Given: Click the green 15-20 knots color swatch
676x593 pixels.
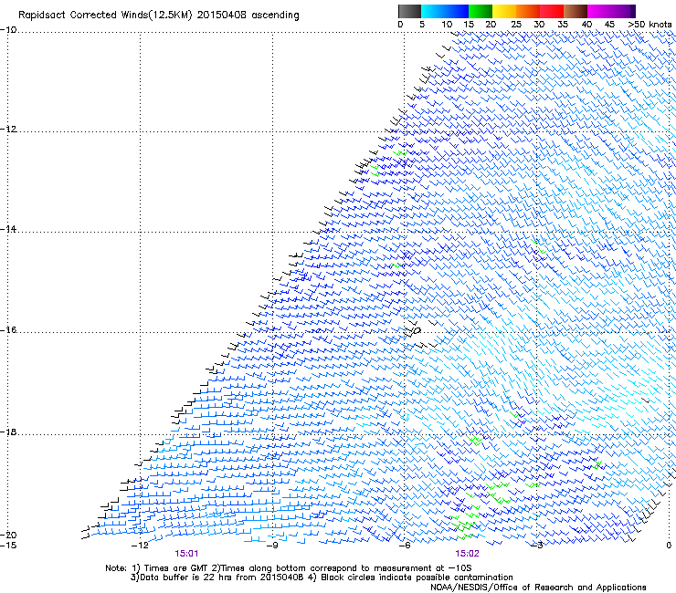Looking at the screenshot, I should [x=481, y=11].
